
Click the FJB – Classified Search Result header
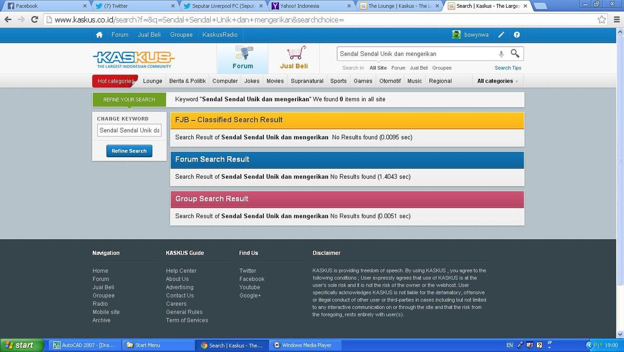[347, 120]
